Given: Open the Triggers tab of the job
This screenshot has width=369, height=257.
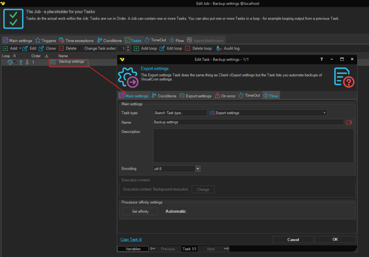Looking at the screenshot, I should (x=46, y=41).
